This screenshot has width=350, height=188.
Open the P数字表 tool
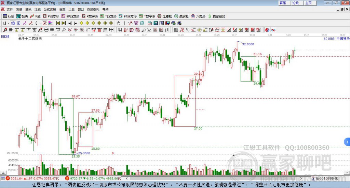coord(90,16)
